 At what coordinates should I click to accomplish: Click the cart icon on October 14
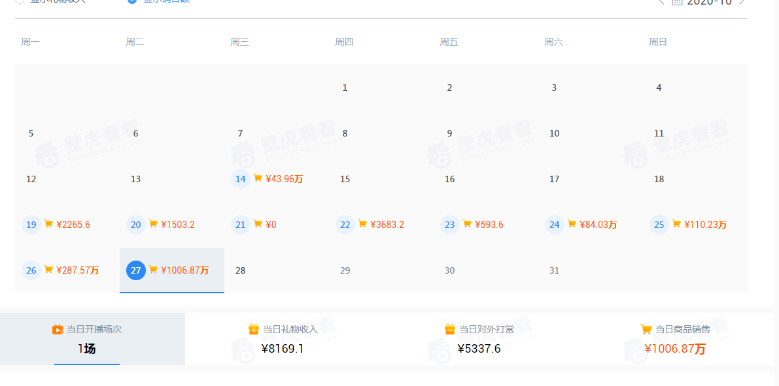[258, 178]
